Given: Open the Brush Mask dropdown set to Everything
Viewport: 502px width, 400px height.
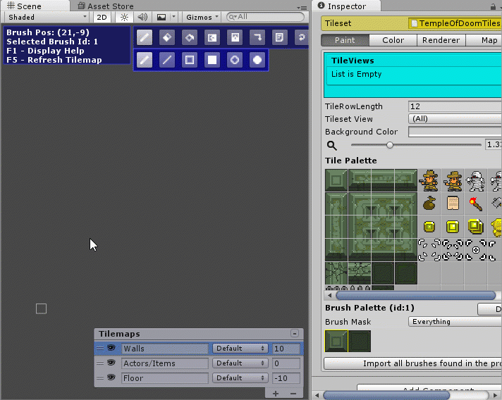Looking at the screenshot, I should click(455, 322).
